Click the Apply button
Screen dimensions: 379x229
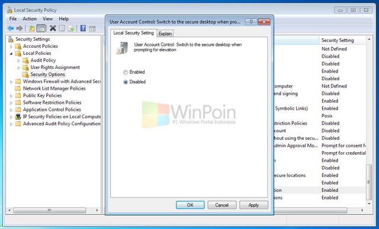(253, 205)
